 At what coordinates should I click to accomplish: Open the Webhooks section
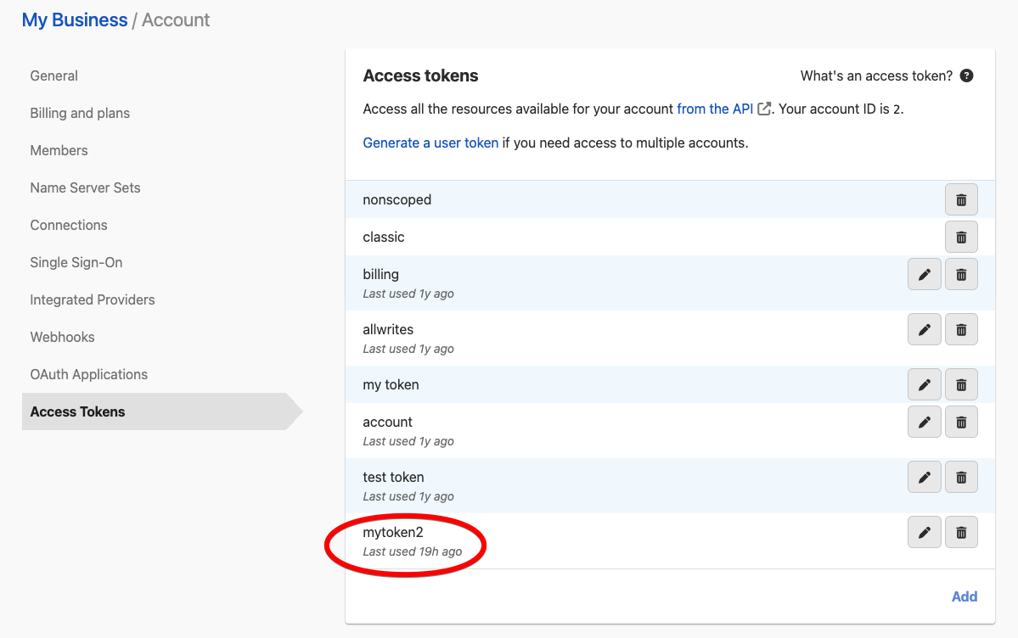tap(62, 337)
